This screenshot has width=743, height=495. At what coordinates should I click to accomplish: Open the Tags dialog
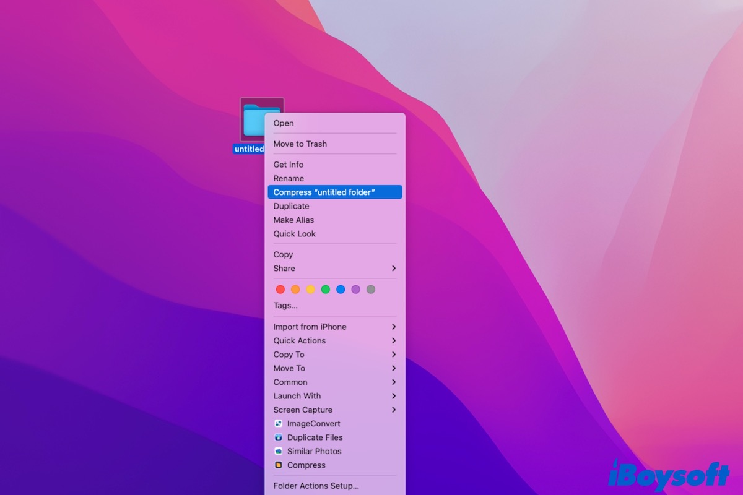tap(285, 305)
